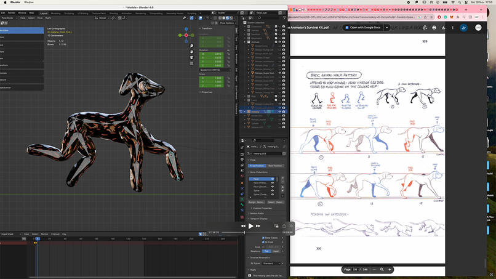This screenshot has height=279, width=496.
Task: Click the zoom in icon in PDF page bar
Action: pyautogui.click(x=390, y=270)
